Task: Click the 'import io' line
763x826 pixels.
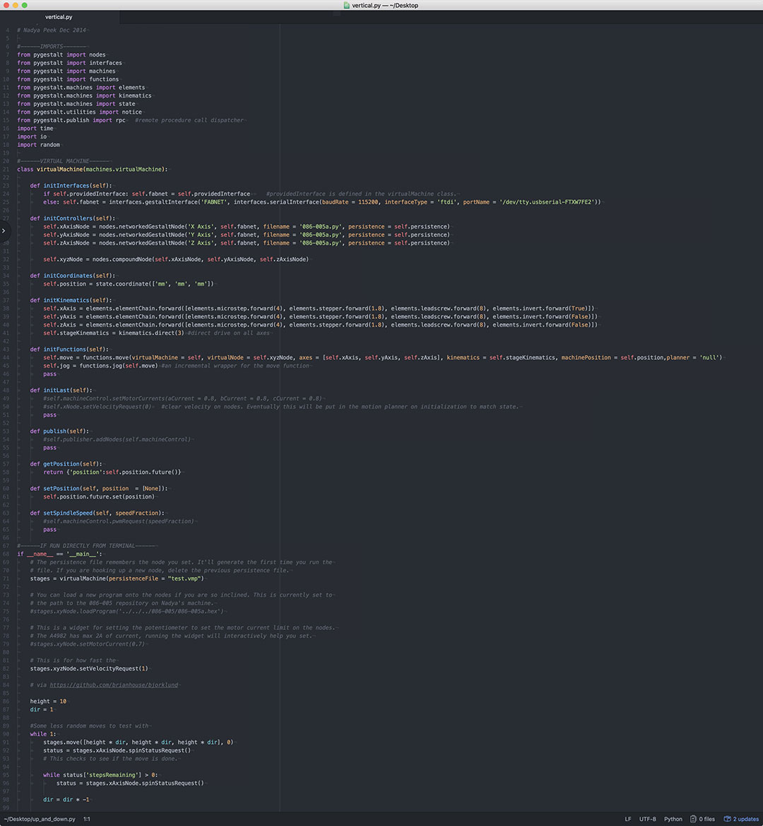Action: tap(32, 136)
